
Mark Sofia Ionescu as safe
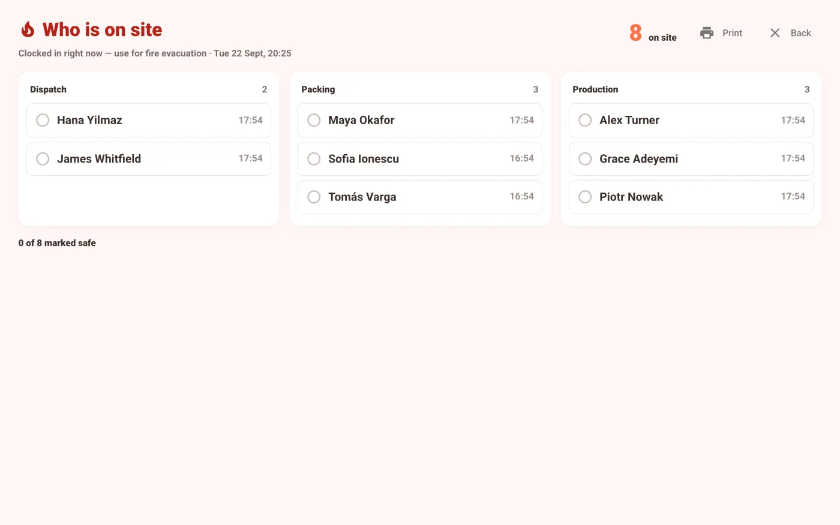click(314, 158)
